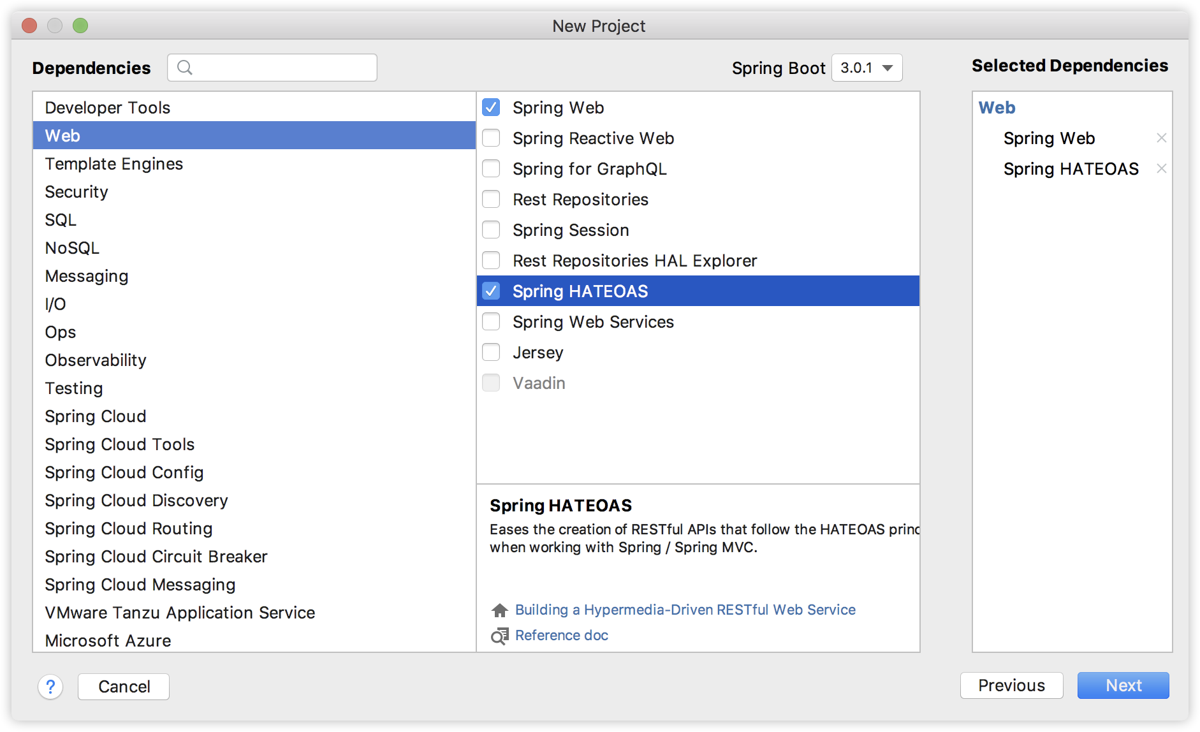Screen dimensions: 1200x732
Task: Select the Template Engines category
Action: coord(114,164)
